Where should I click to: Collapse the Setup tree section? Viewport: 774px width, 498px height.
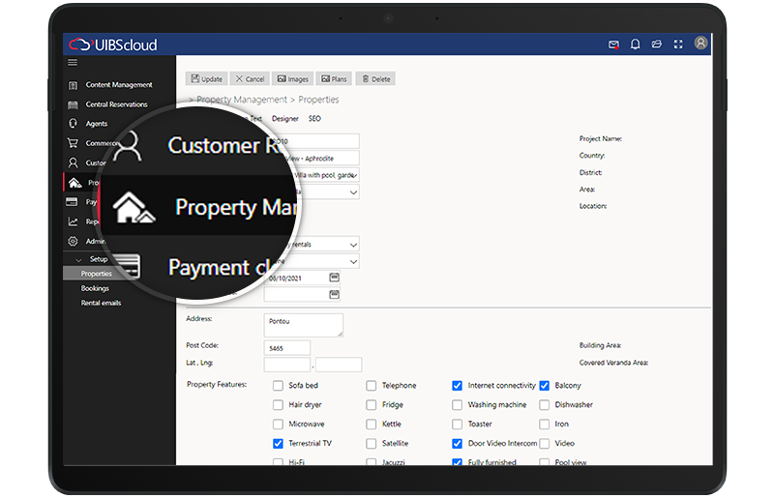78,259
